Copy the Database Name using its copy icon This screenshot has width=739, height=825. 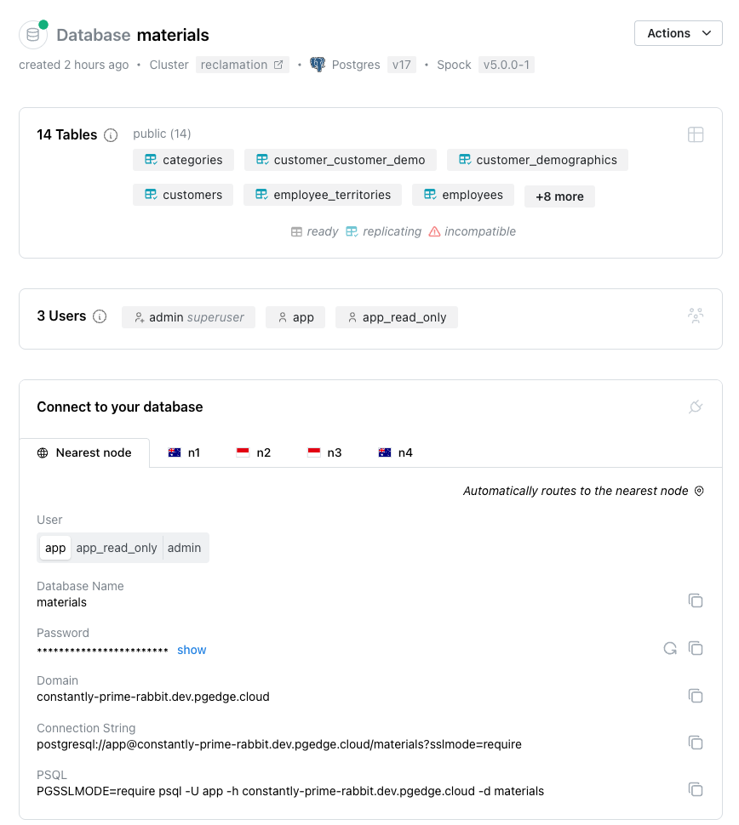pyautogui.click(x=696, y=600)
